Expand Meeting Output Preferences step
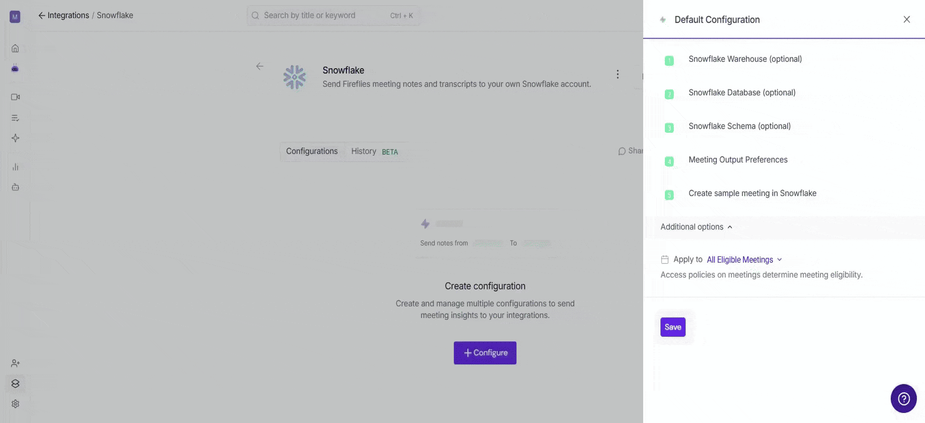This screenshot has width=925, height=423. pyautogui.click(x=738, y=160)
